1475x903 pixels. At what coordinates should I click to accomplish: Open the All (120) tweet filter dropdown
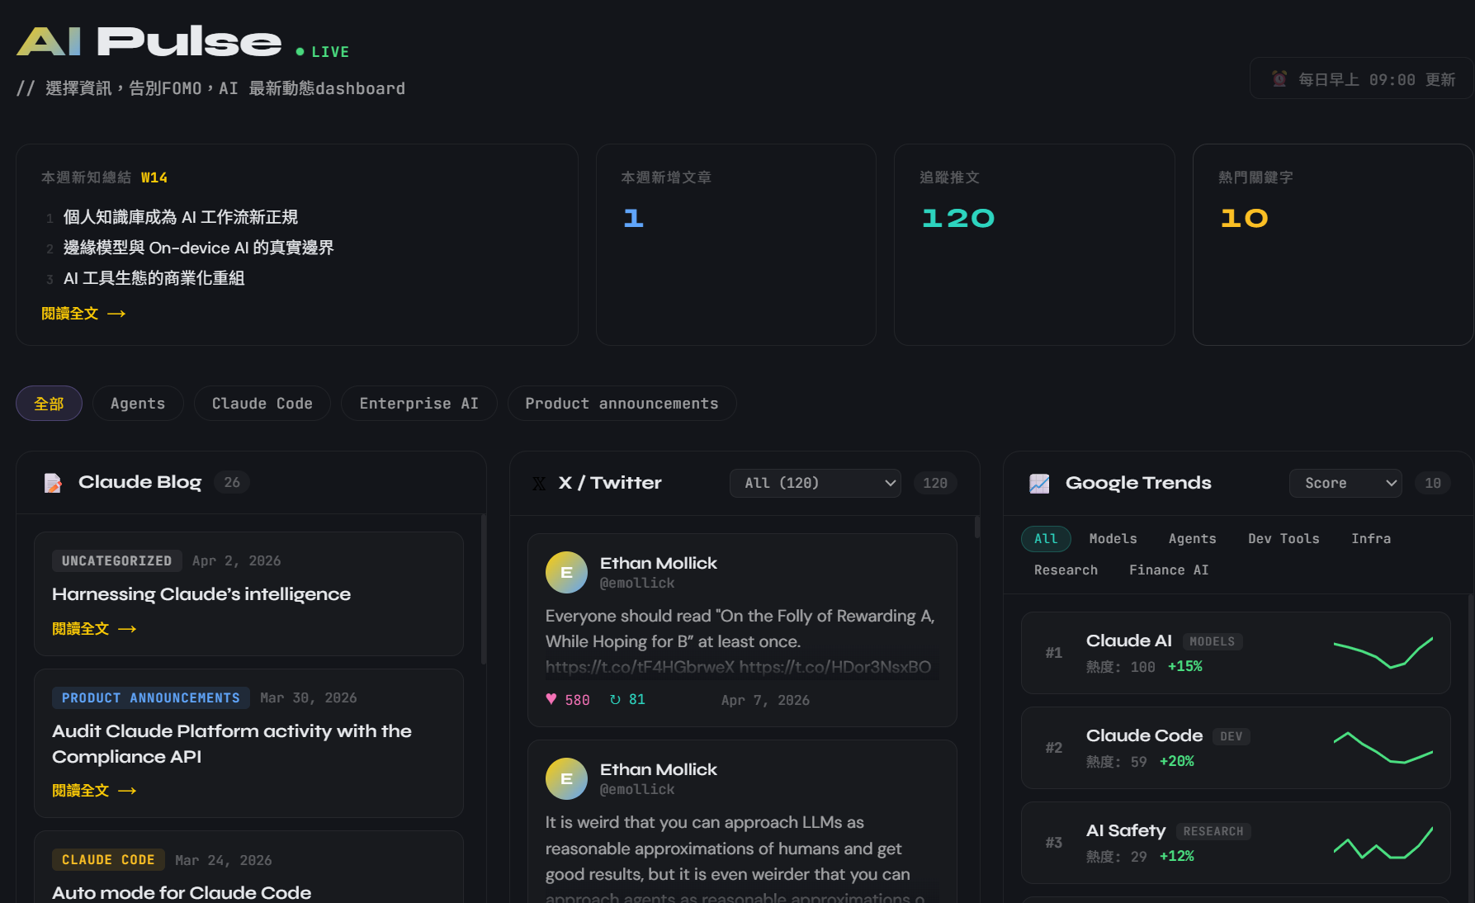tap(816, 484)
